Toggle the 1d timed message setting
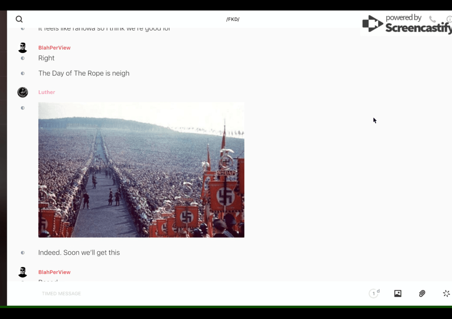This screenshot has width=452, height=319. pyautogui.click(x=374, y=293)
